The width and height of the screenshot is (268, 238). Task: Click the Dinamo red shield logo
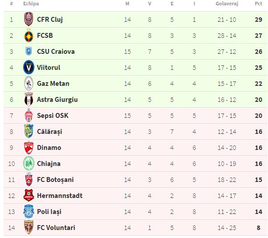(x=29, y=148)
